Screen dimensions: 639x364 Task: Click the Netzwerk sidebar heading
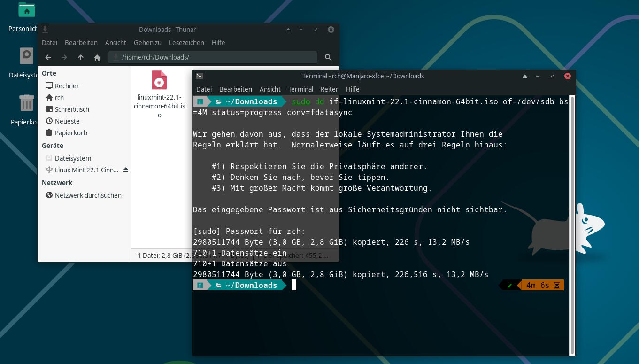point(57,182)
